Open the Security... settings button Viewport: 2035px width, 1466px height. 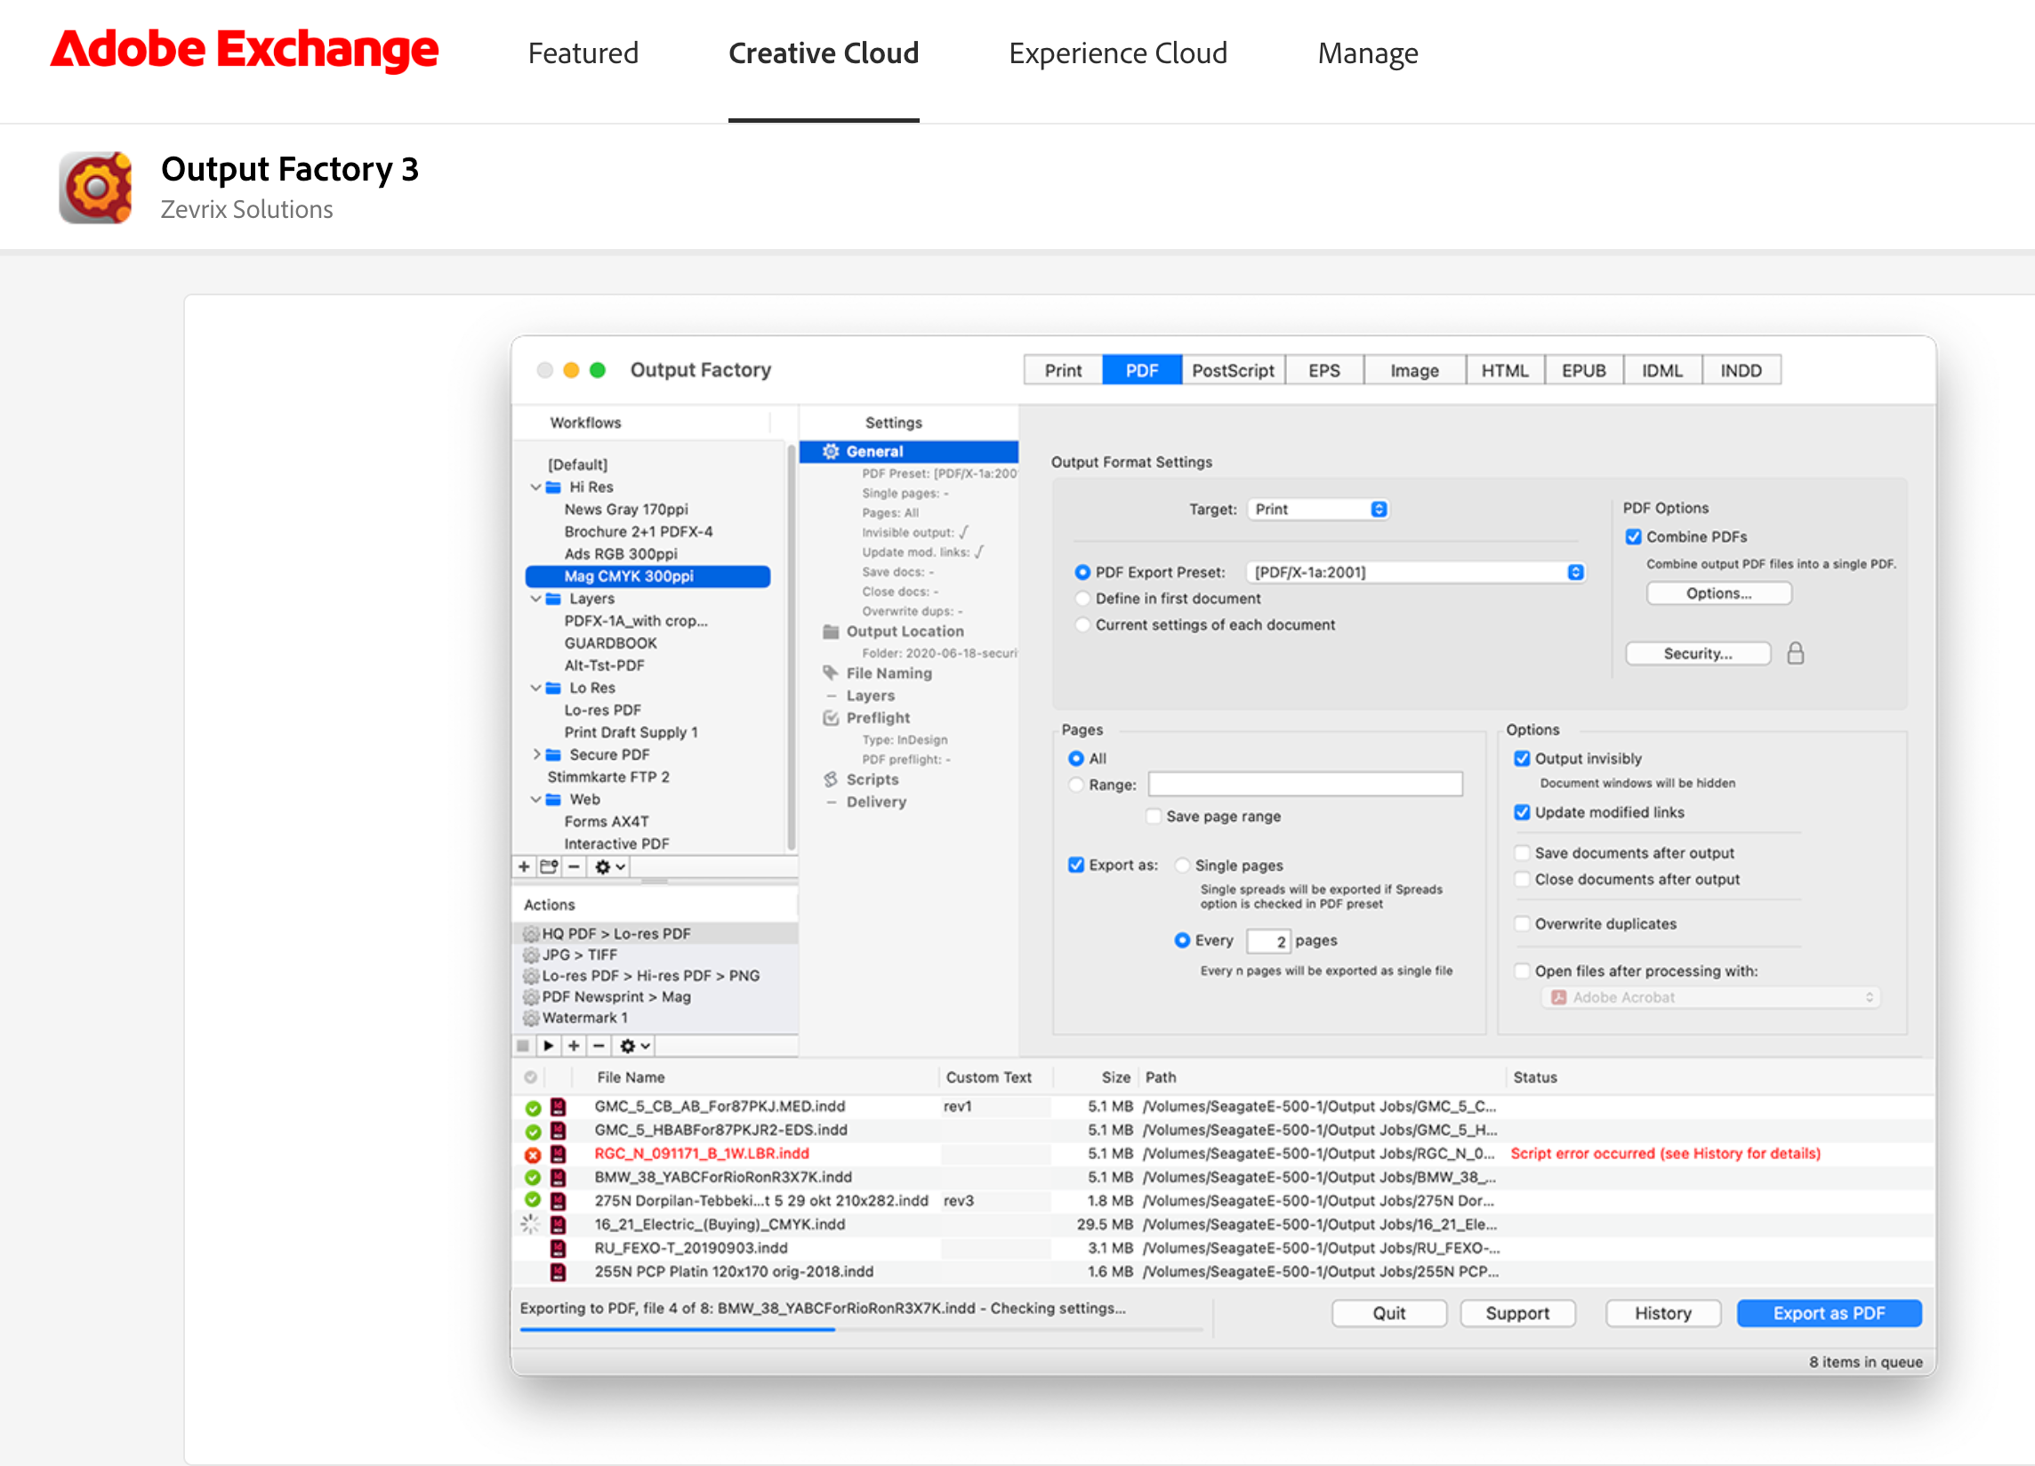1698,653
